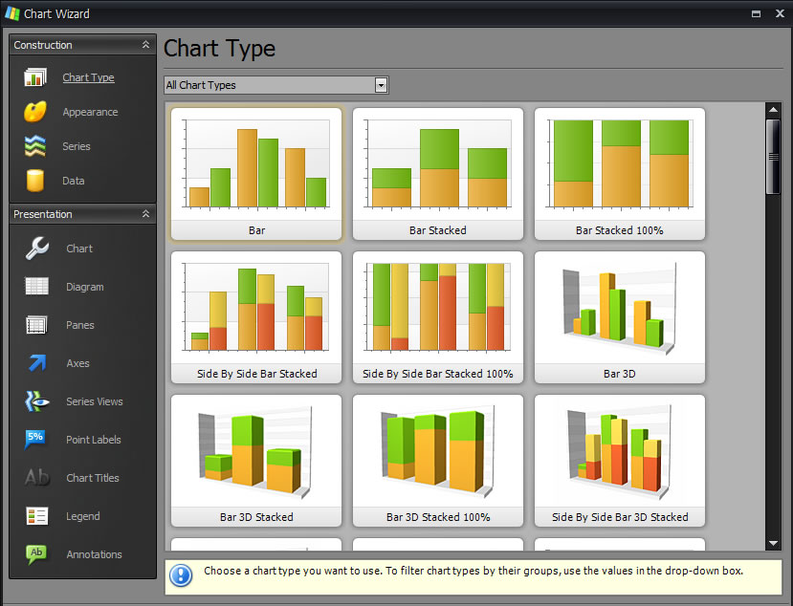Click the Chart Wizard title bar app icon
The width and height of the screenshot is (793, 606).
11,13
